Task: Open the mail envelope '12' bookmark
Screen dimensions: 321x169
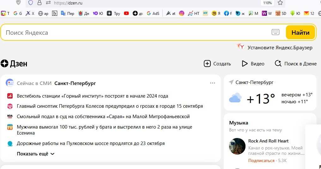Action: coord(309,13)
